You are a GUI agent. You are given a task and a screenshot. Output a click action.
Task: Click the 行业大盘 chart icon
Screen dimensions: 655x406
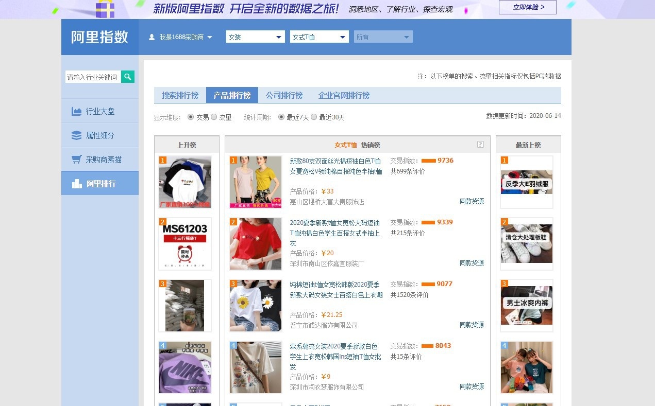(77, 111)
